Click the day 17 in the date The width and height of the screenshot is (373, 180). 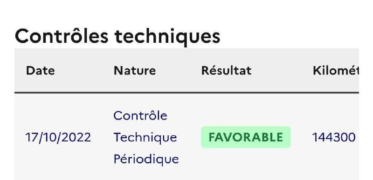(31, 137)
